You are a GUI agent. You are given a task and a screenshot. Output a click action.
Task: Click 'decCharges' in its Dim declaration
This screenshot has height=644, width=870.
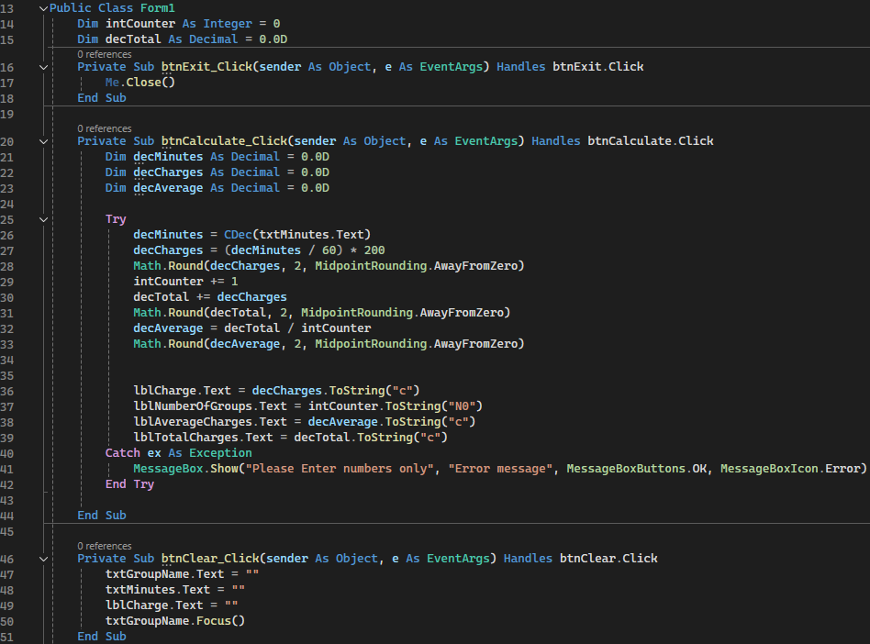pos(168,172)
